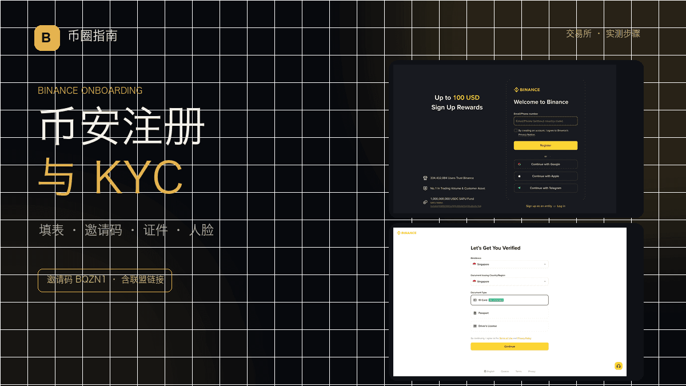Click the green tag next to ID Card
This screenshot has width=686, height=386.
496,300
